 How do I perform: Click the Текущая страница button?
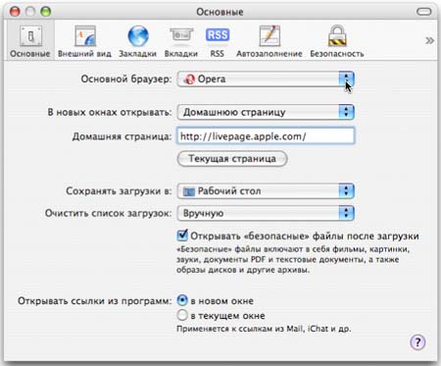coord(232,159)
